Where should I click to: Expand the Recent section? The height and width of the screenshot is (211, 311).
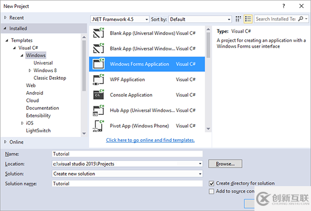[5, 18]
